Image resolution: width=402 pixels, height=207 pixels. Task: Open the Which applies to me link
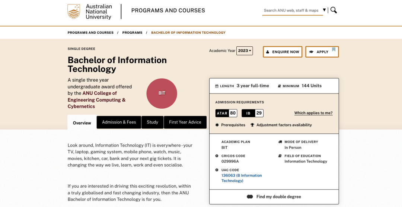point(313,113)
